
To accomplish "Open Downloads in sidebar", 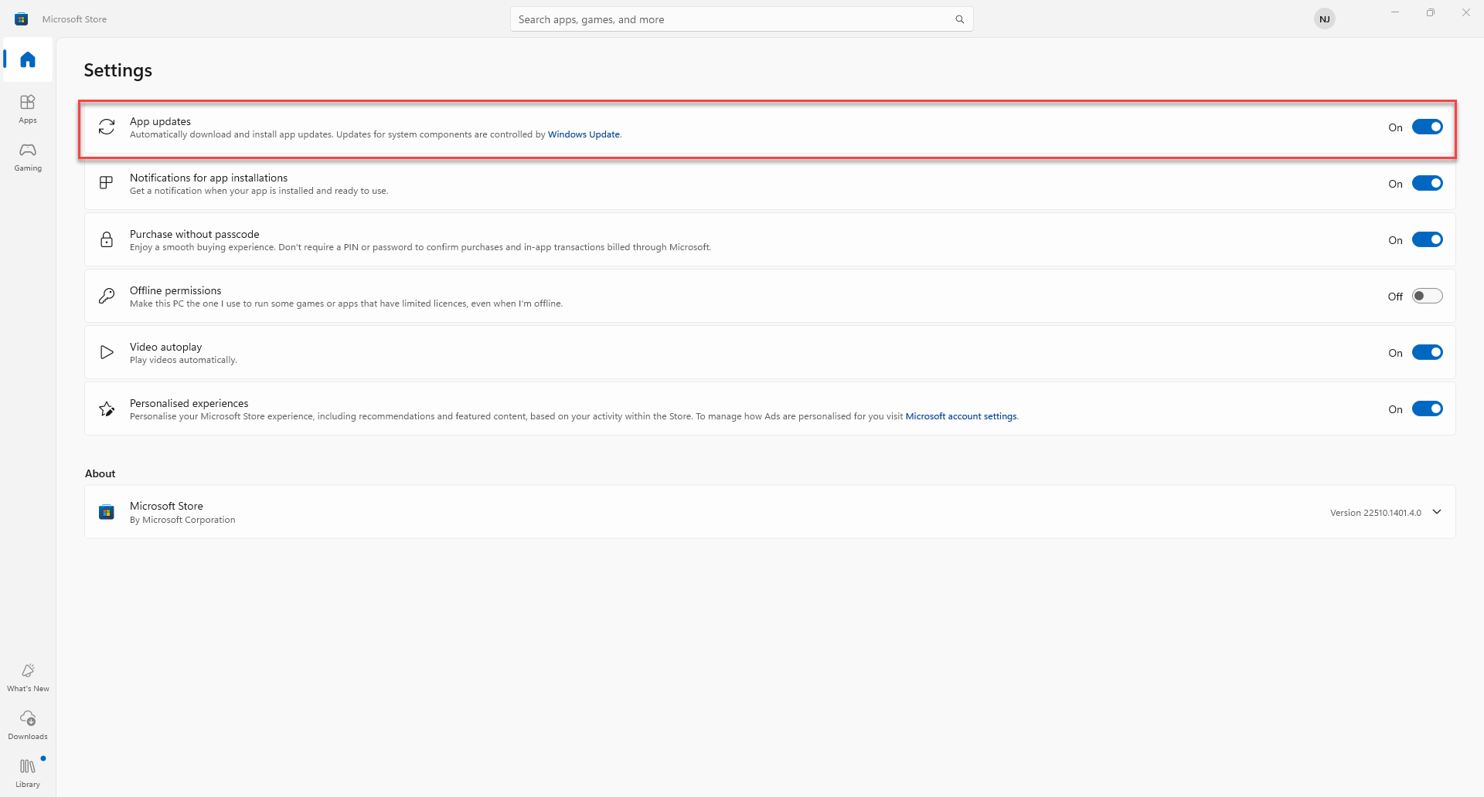I will 28,725.
